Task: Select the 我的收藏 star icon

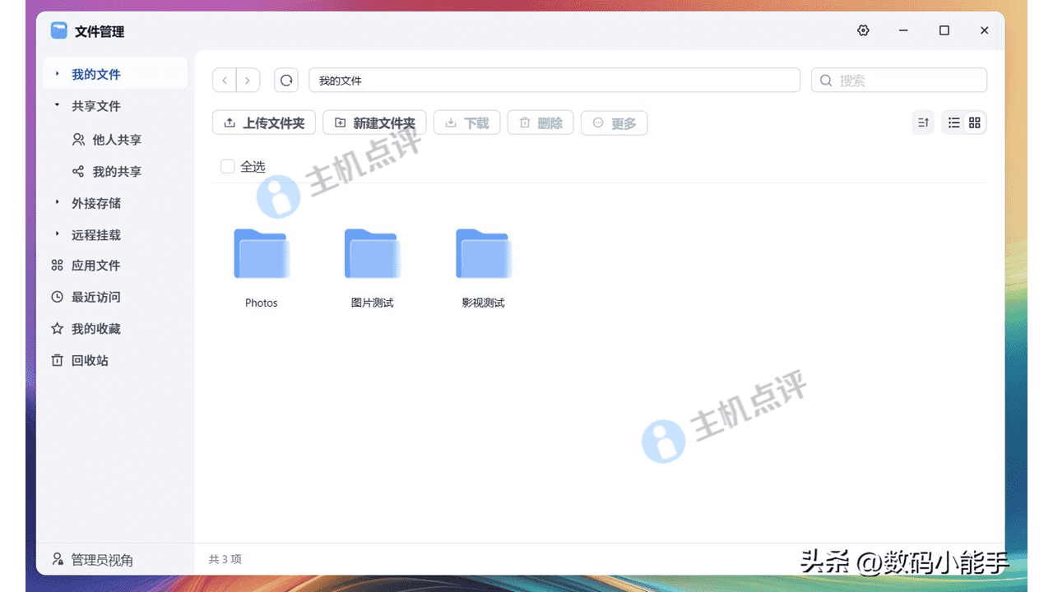Action: (56, 329)
